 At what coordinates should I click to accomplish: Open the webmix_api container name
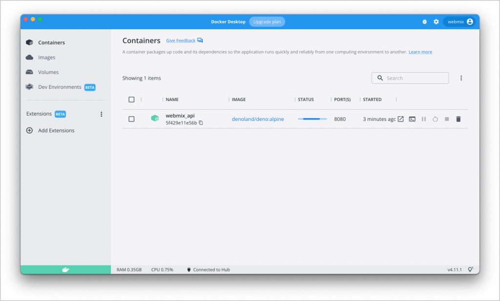(180, 116)
